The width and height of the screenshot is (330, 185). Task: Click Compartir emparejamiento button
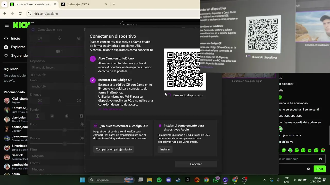114,149
